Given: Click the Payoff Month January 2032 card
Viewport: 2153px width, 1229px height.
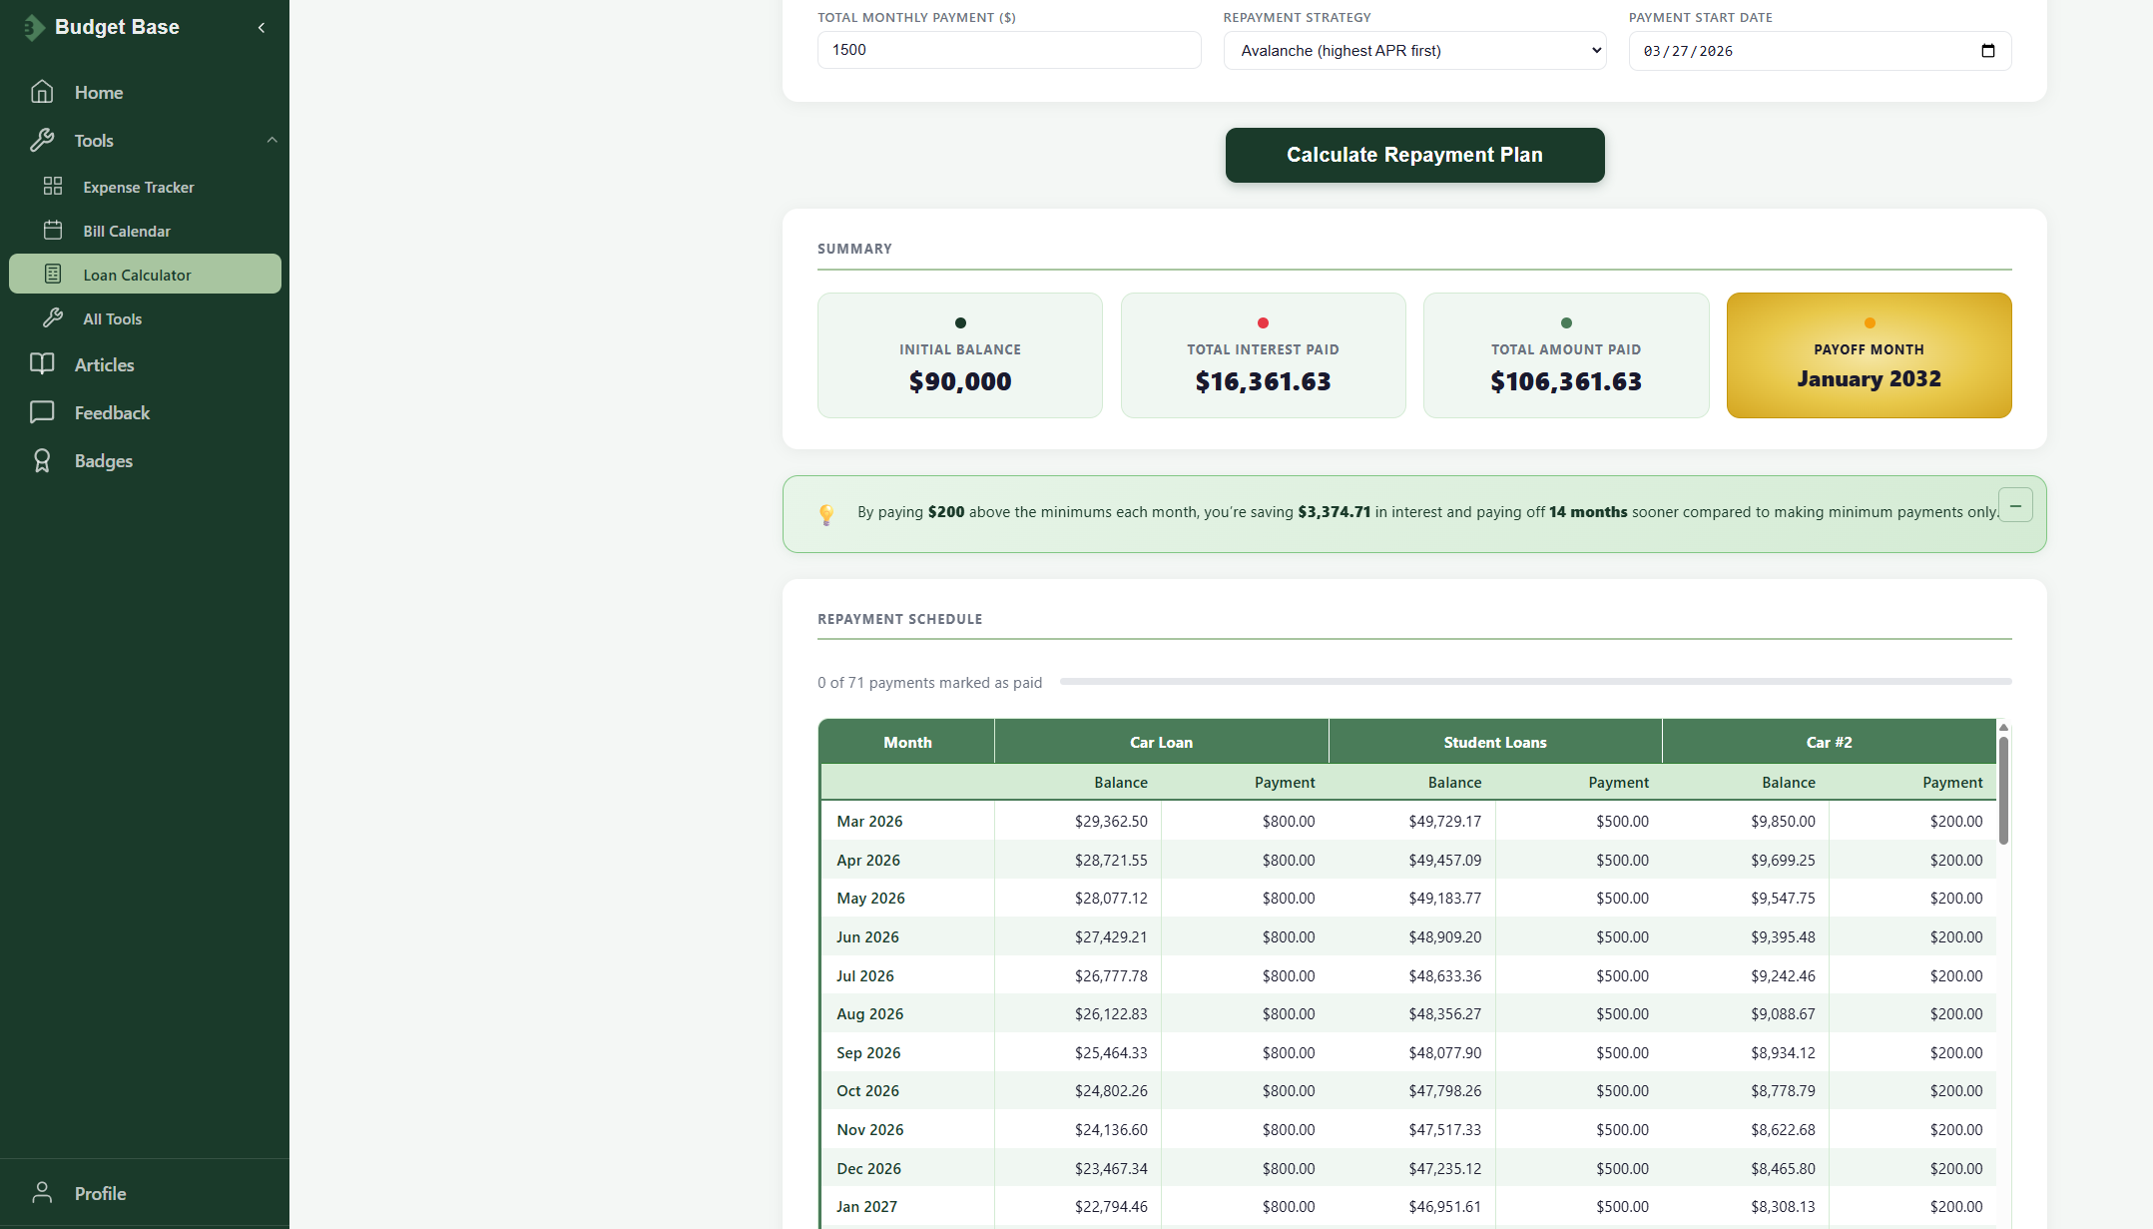Looking at the screenshot, I should pyautogui.click(x=1869, y=355).
